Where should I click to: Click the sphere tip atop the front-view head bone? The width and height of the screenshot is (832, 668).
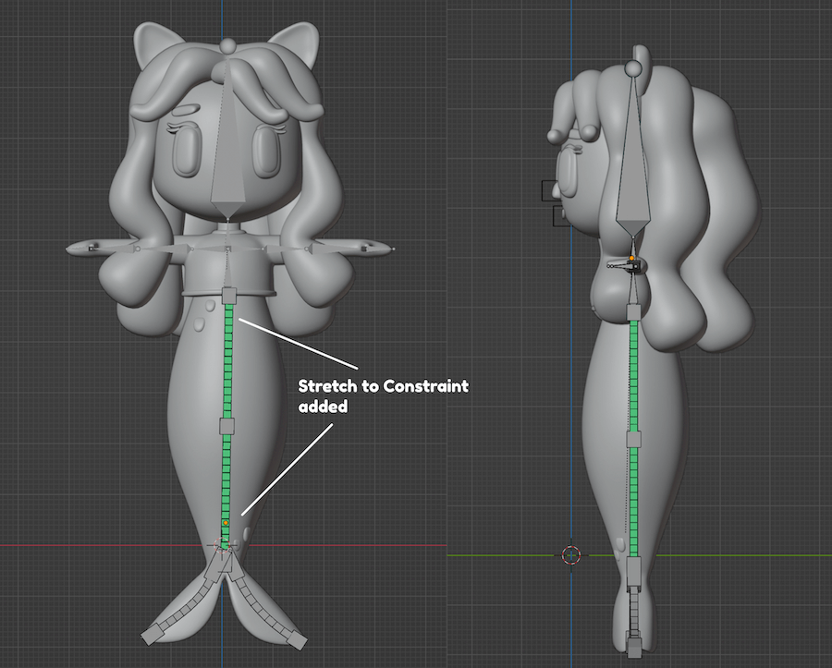coord(227,46)
